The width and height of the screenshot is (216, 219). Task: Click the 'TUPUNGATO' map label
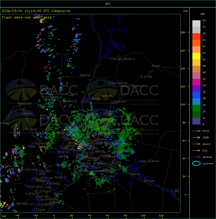click(42, 181)
